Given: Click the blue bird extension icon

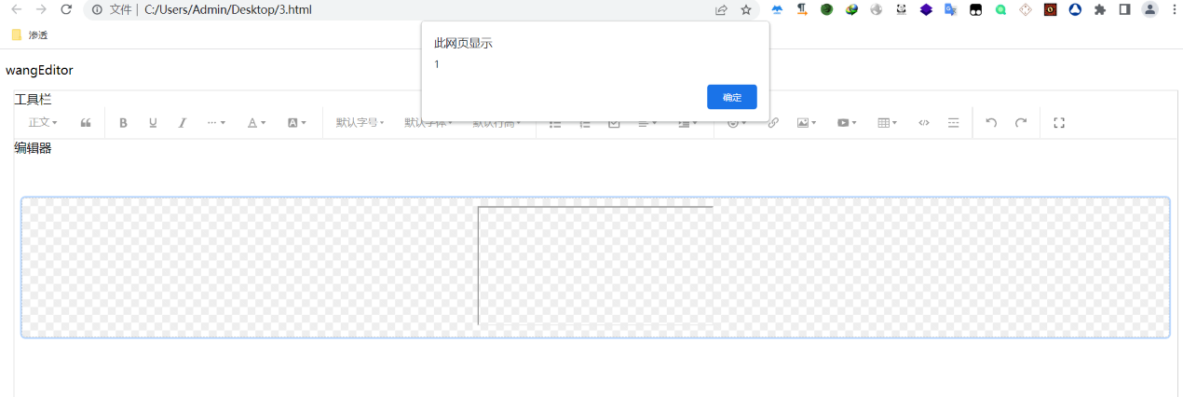Looking at the screenshot, I should (777, 9).
